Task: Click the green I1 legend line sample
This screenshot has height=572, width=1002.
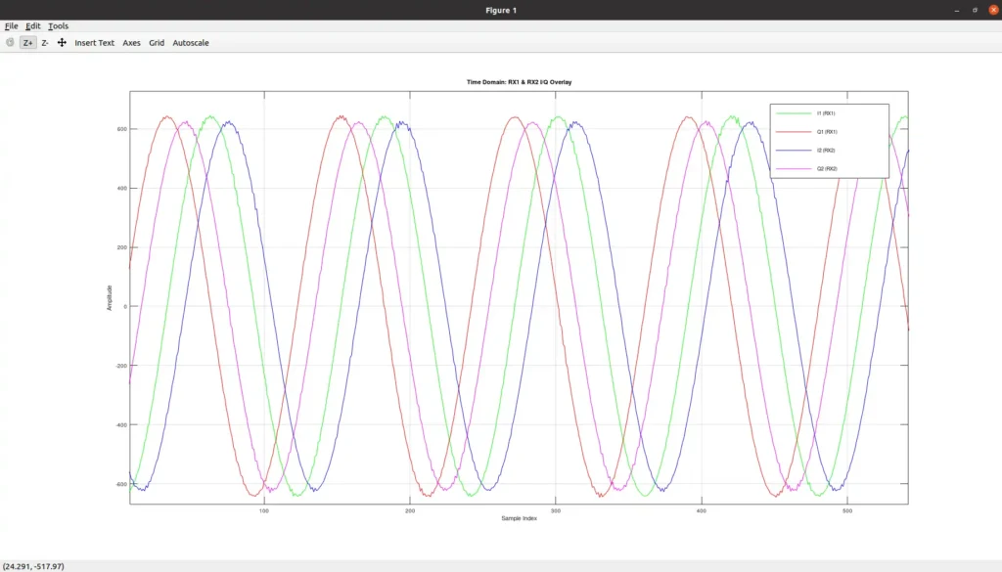Action: point(793,113)
